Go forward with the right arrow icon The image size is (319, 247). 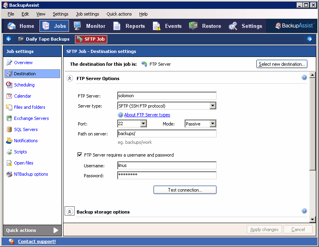[x=310, y=39]
